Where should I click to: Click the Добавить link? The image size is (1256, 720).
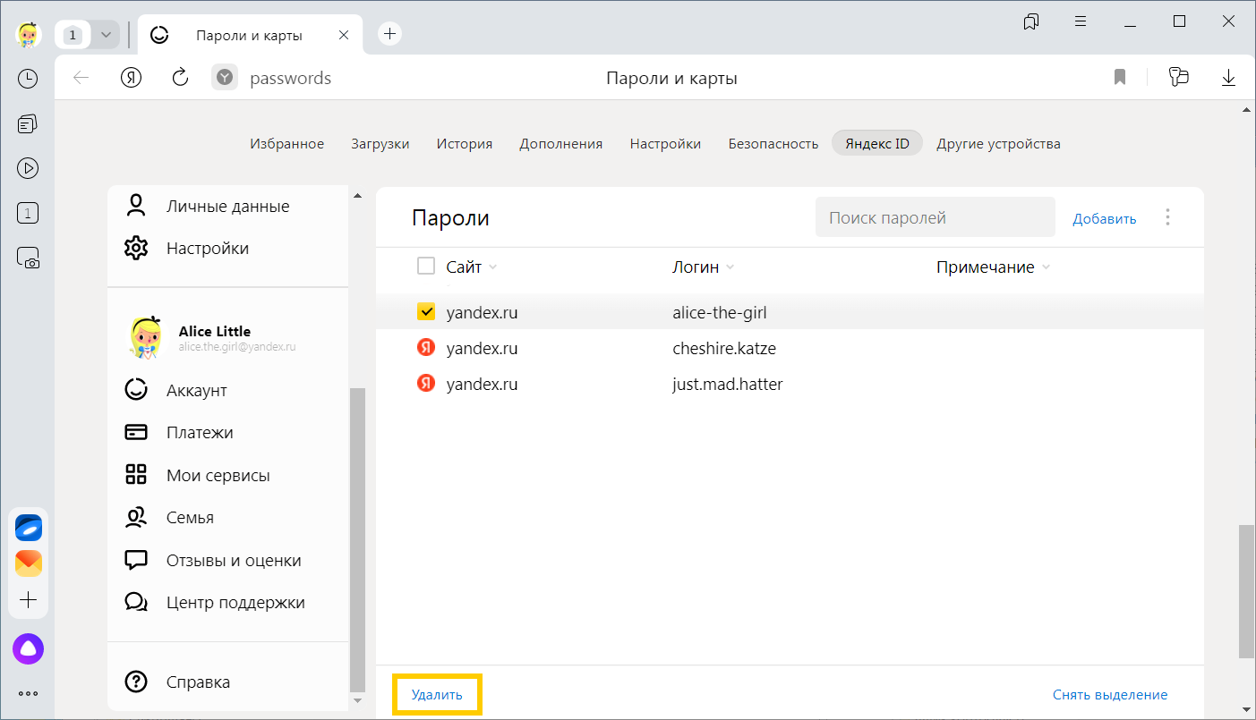click(1105, 218)
